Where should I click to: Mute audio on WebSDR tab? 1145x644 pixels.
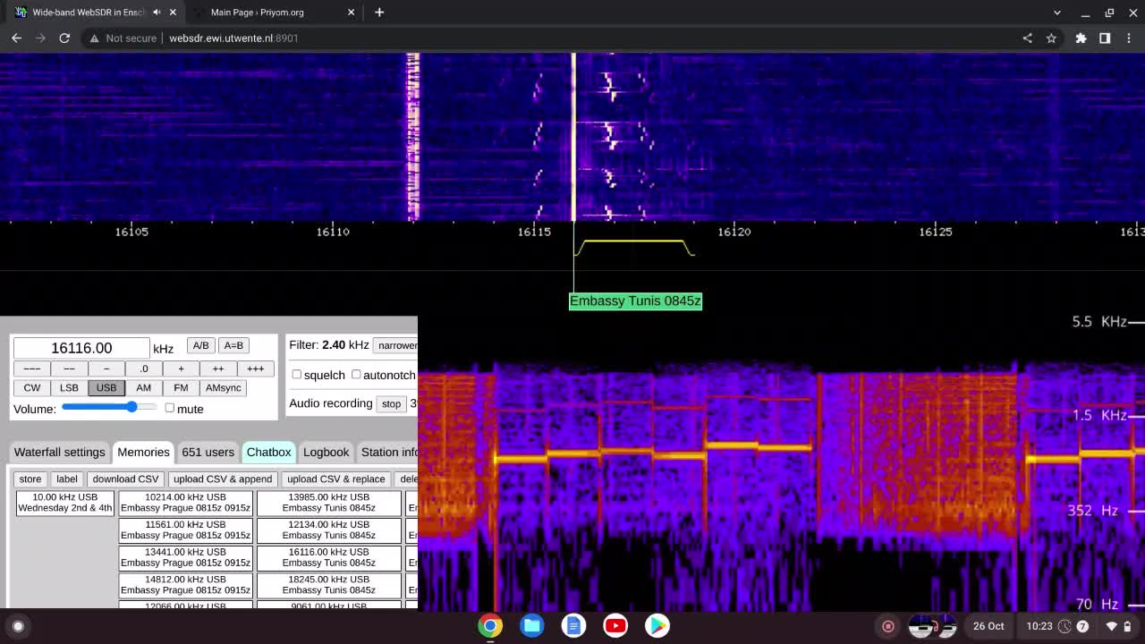coord(157,13)
